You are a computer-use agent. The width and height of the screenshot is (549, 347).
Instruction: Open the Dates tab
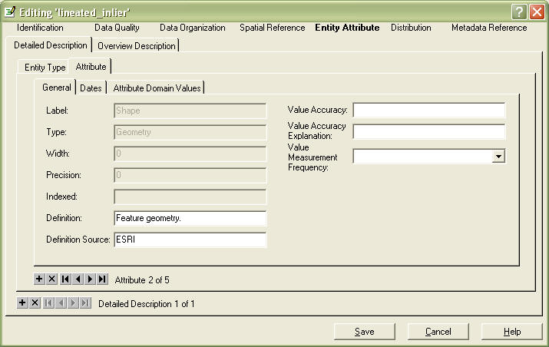pyautogui.click(x=91, y=88)
